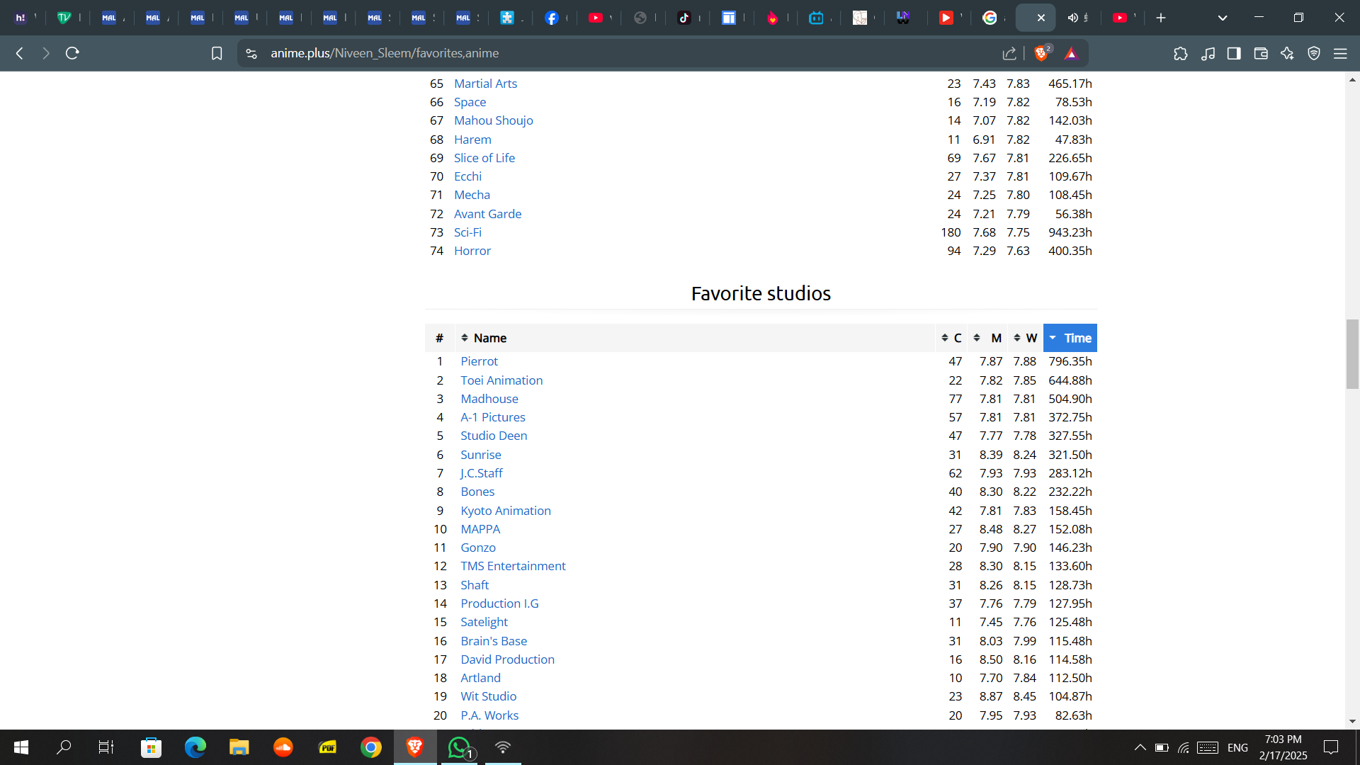Open the TMS Entertainment link
The height and width of the screenshot is (765, 1360).
point(513,566)
